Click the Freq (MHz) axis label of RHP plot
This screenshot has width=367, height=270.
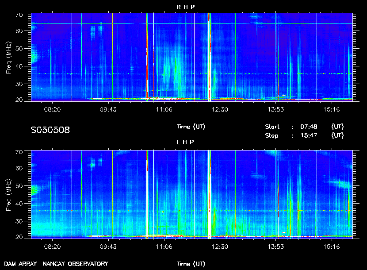[9, 58]
